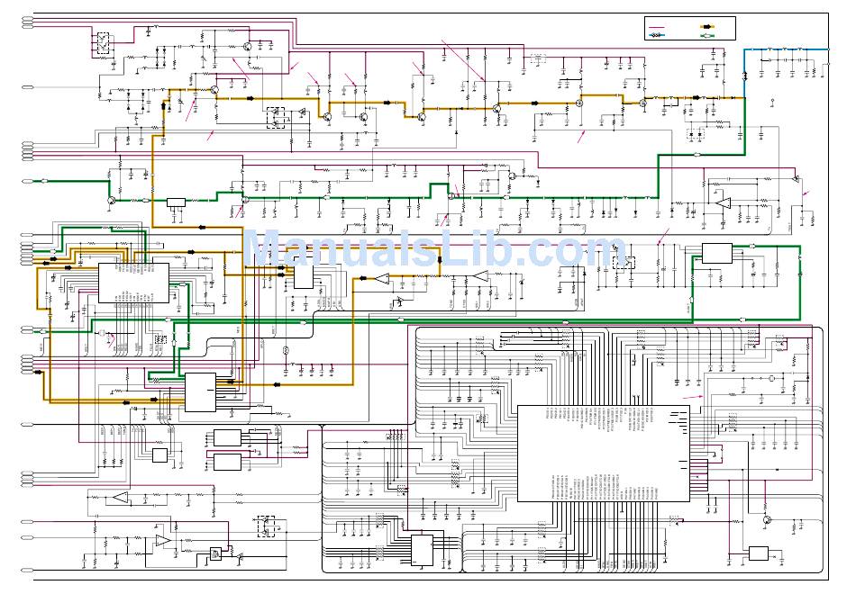Click the large microcontroller IC block
856x594 pixels.
pos(603,454)
